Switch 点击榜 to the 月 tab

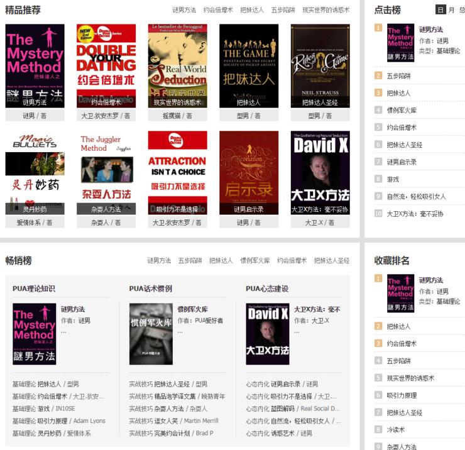tap(451, 10)
